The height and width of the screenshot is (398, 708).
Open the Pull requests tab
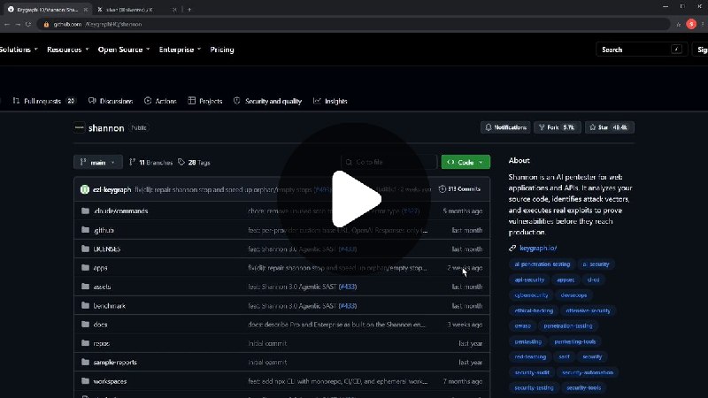(43, 101)
